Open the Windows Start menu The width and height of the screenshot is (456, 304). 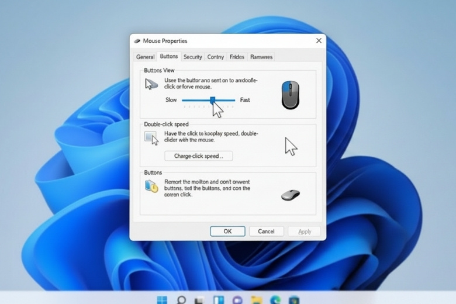coord(162,300)
